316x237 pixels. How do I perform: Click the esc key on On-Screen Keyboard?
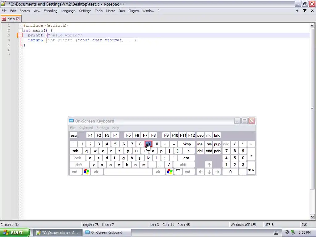click(73, 135)
